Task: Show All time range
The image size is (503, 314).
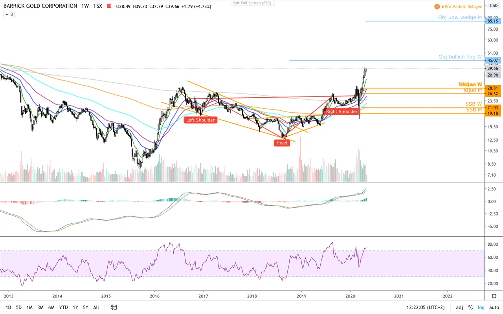Action: (x=96, y=307)
